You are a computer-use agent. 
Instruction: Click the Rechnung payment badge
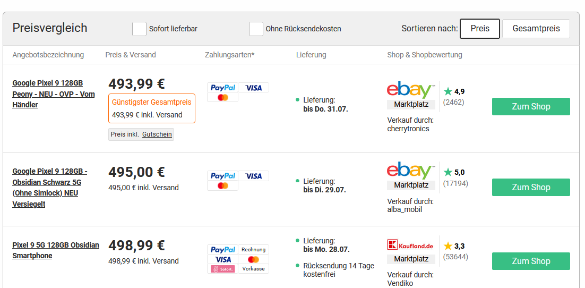[x=254, y=250]
